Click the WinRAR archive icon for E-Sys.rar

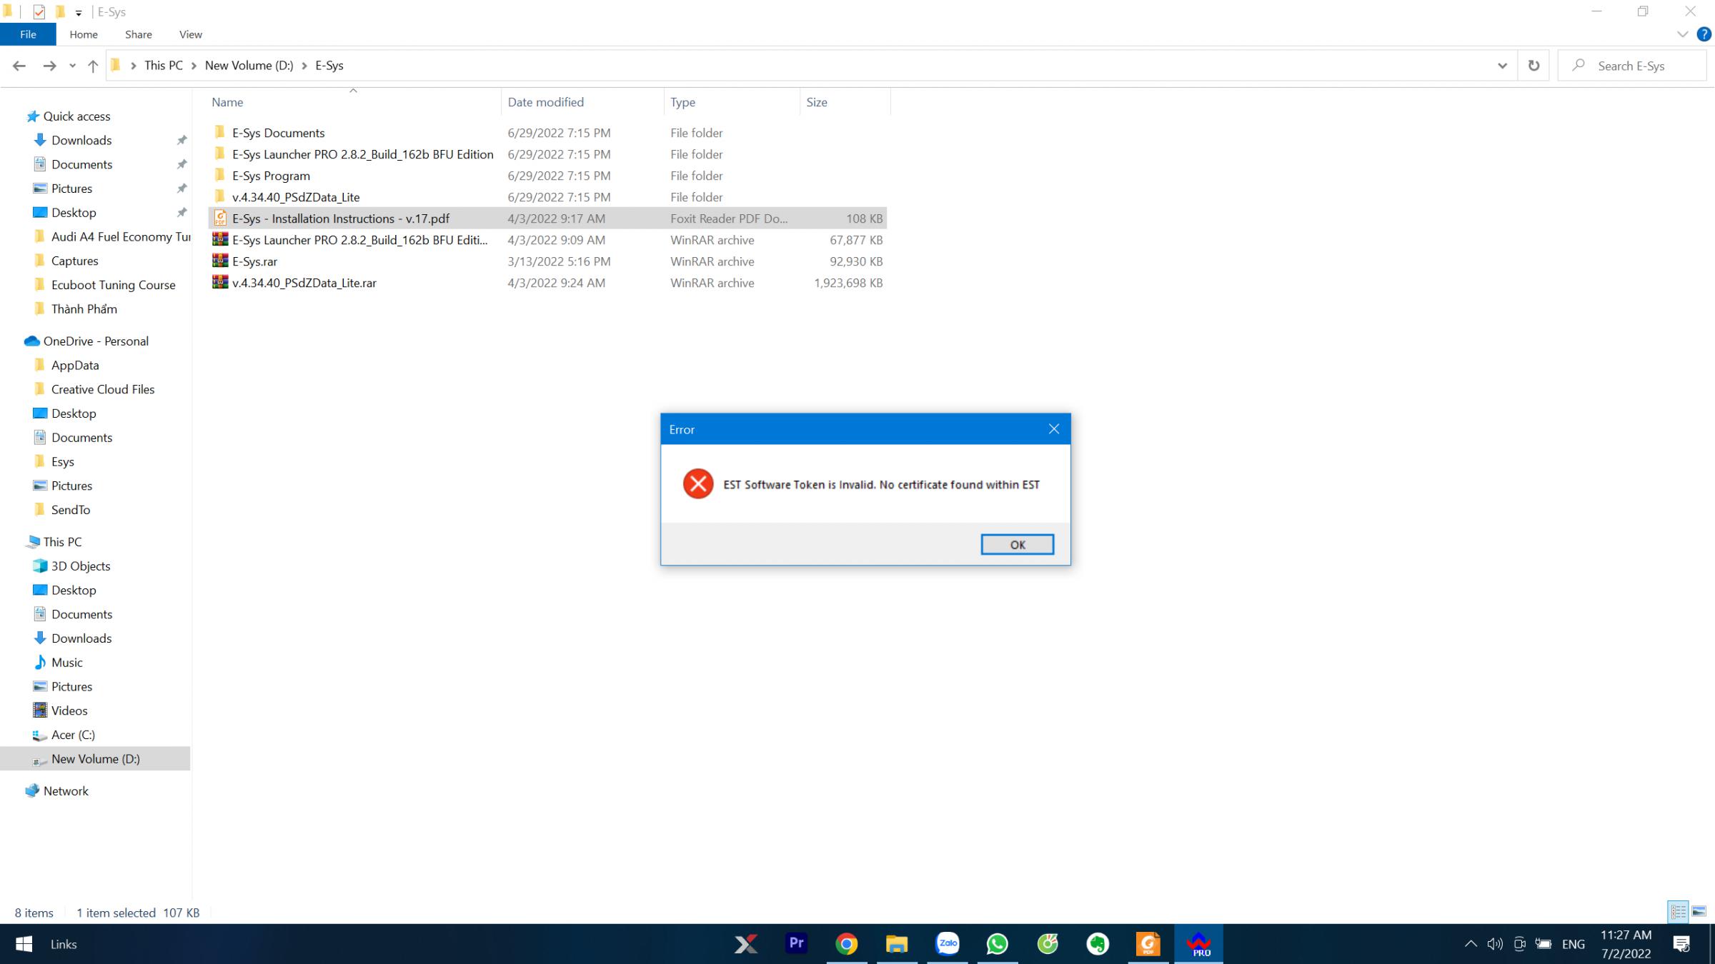(x=219, y=260)
